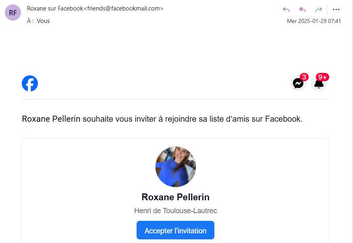Forward this email with the arrow icon

click(318, 10)
